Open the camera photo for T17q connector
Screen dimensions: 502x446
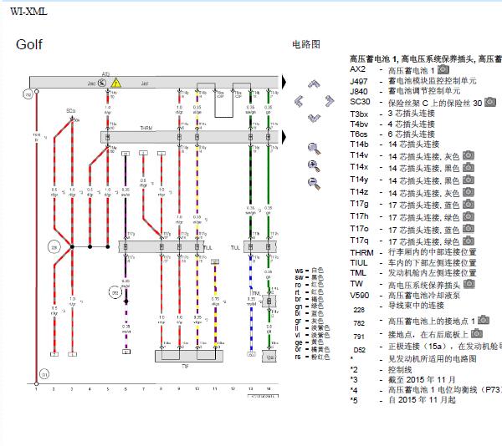469,241
